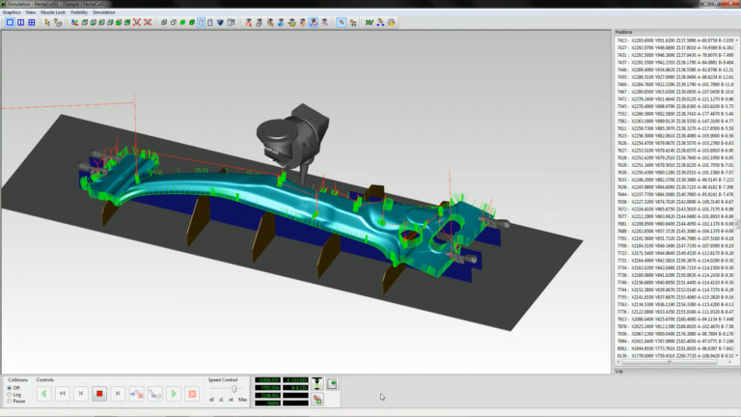
Task: Select position row 7472
Action: click(674, 99)
